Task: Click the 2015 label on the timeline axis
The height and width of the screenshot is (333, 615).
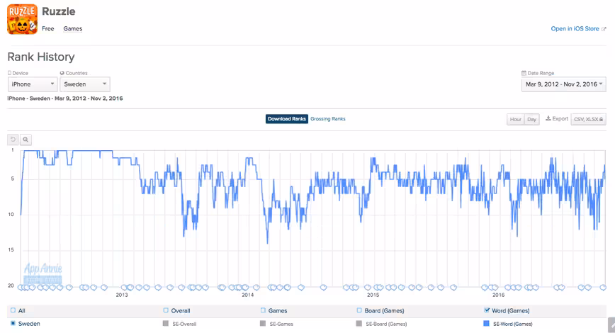Action: click(x=373, y=295)
